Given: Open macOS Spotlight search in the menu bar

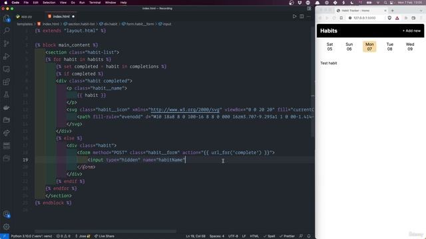Looking at the screenshot, I should click(x=385, y=3).
